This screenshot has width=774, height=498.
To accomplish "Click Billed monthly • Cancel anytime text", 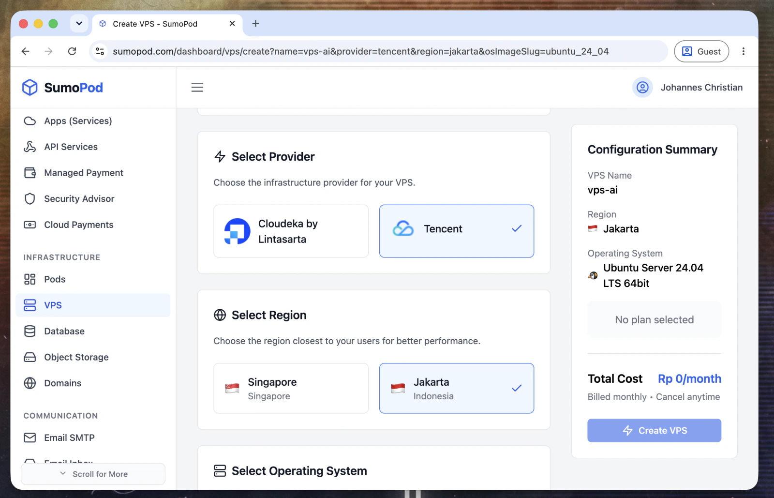I will pos(654,397).
